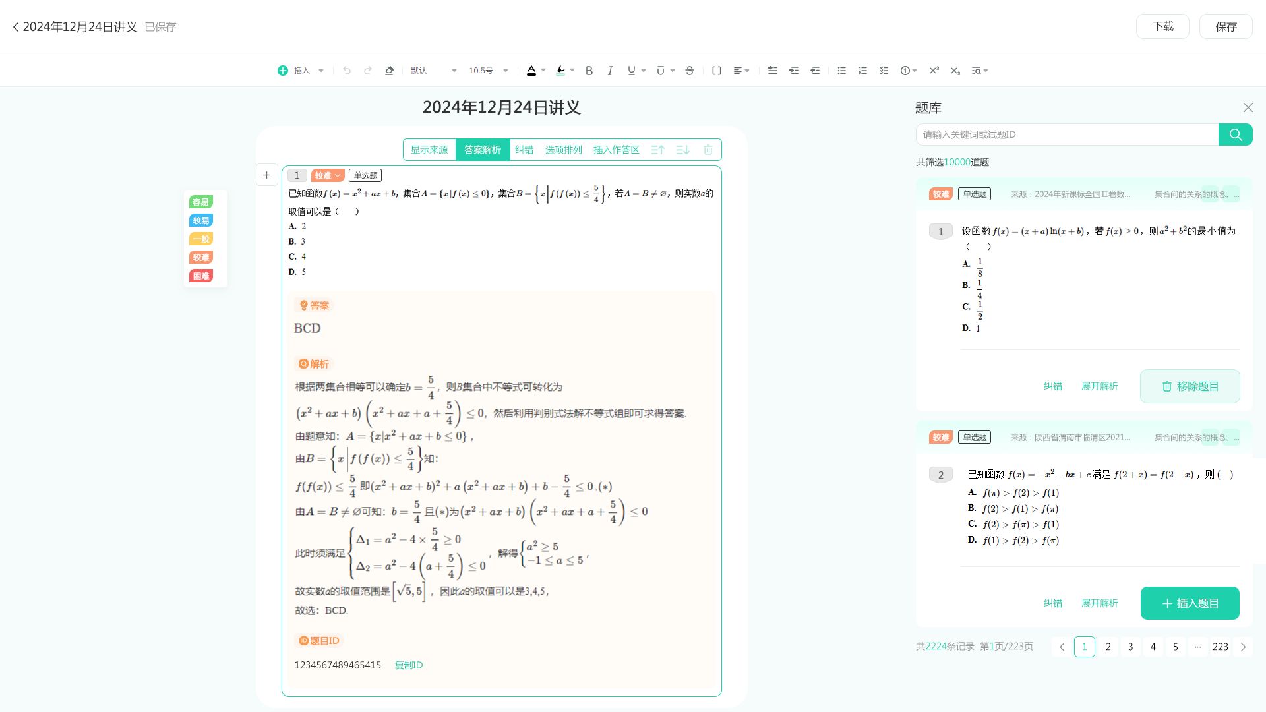Delete question using trash icon
The image size is (1266, 712).
[x=708, y=150]
